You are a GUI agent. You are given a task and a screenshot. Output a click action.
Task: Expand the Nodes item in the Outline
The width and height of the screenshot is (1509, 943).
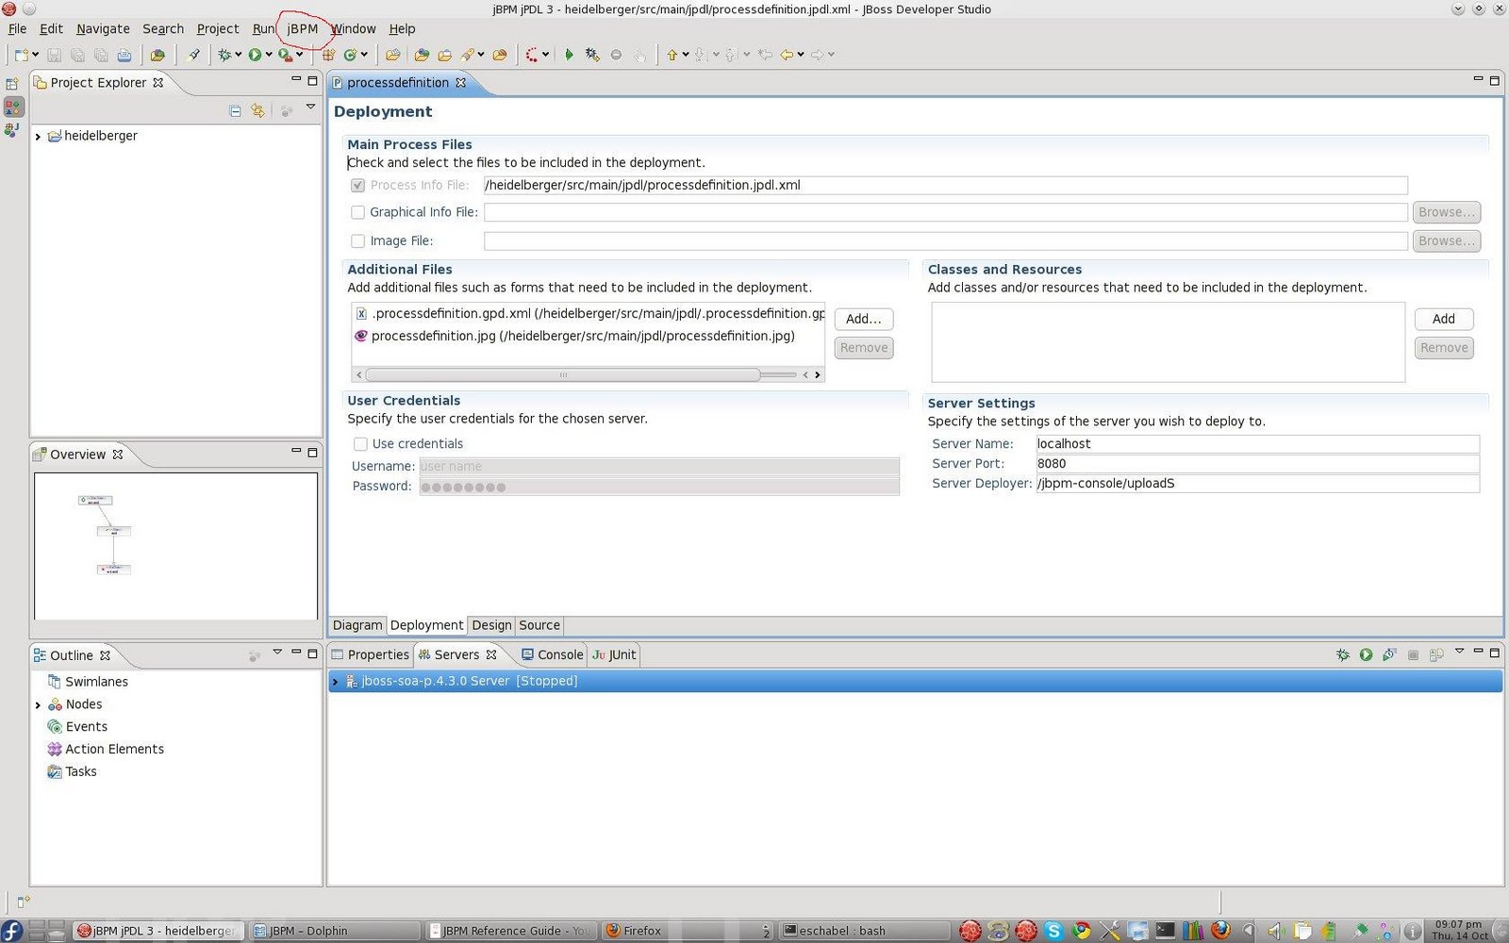pos(38,703)
